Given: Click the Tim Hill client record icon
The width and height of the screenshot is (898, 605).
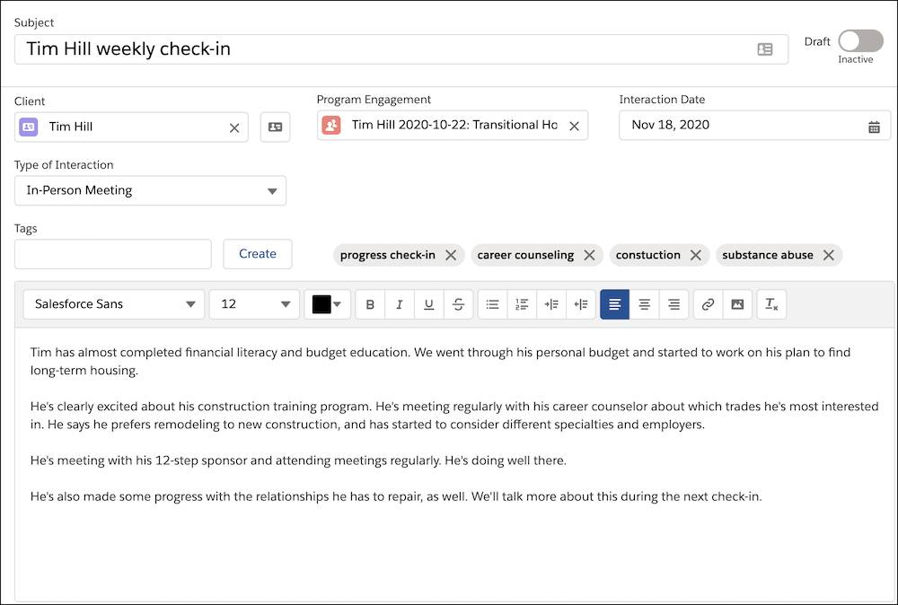Looking at the screenshot, I should pyautogui.click(x=29, y=127).
